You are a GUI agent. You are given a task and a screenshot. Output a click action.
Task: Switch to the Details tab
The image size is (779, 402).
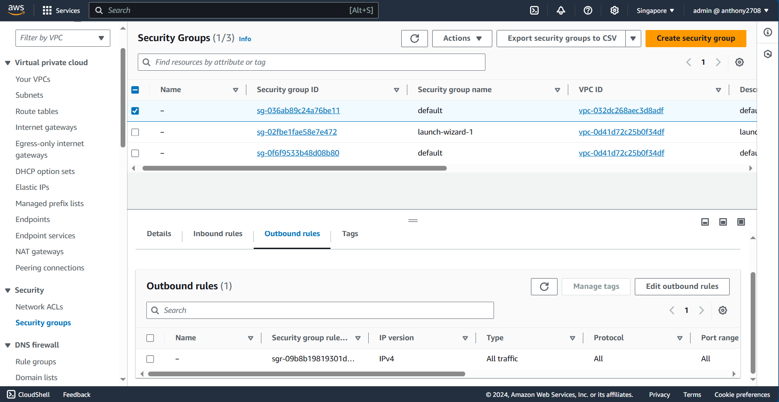point(159,234)
